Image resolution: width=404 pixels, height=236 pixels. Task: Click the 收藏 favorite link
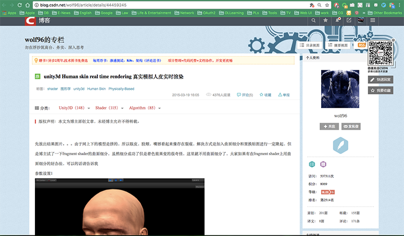[x=265, y=95]
